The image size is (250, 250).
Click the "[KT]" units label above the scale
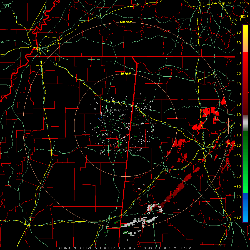point(237,19)
